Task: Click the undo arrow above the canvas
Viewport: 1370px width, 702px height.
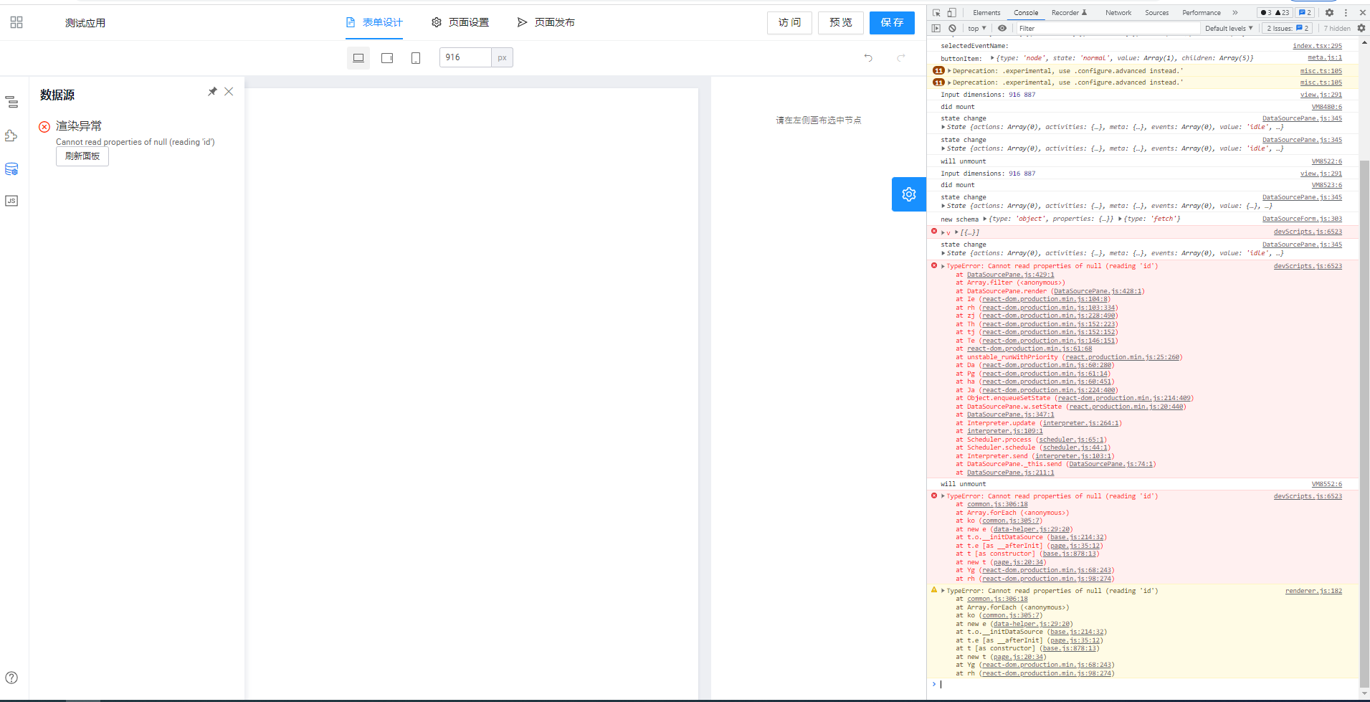Action: coord(868,57)
